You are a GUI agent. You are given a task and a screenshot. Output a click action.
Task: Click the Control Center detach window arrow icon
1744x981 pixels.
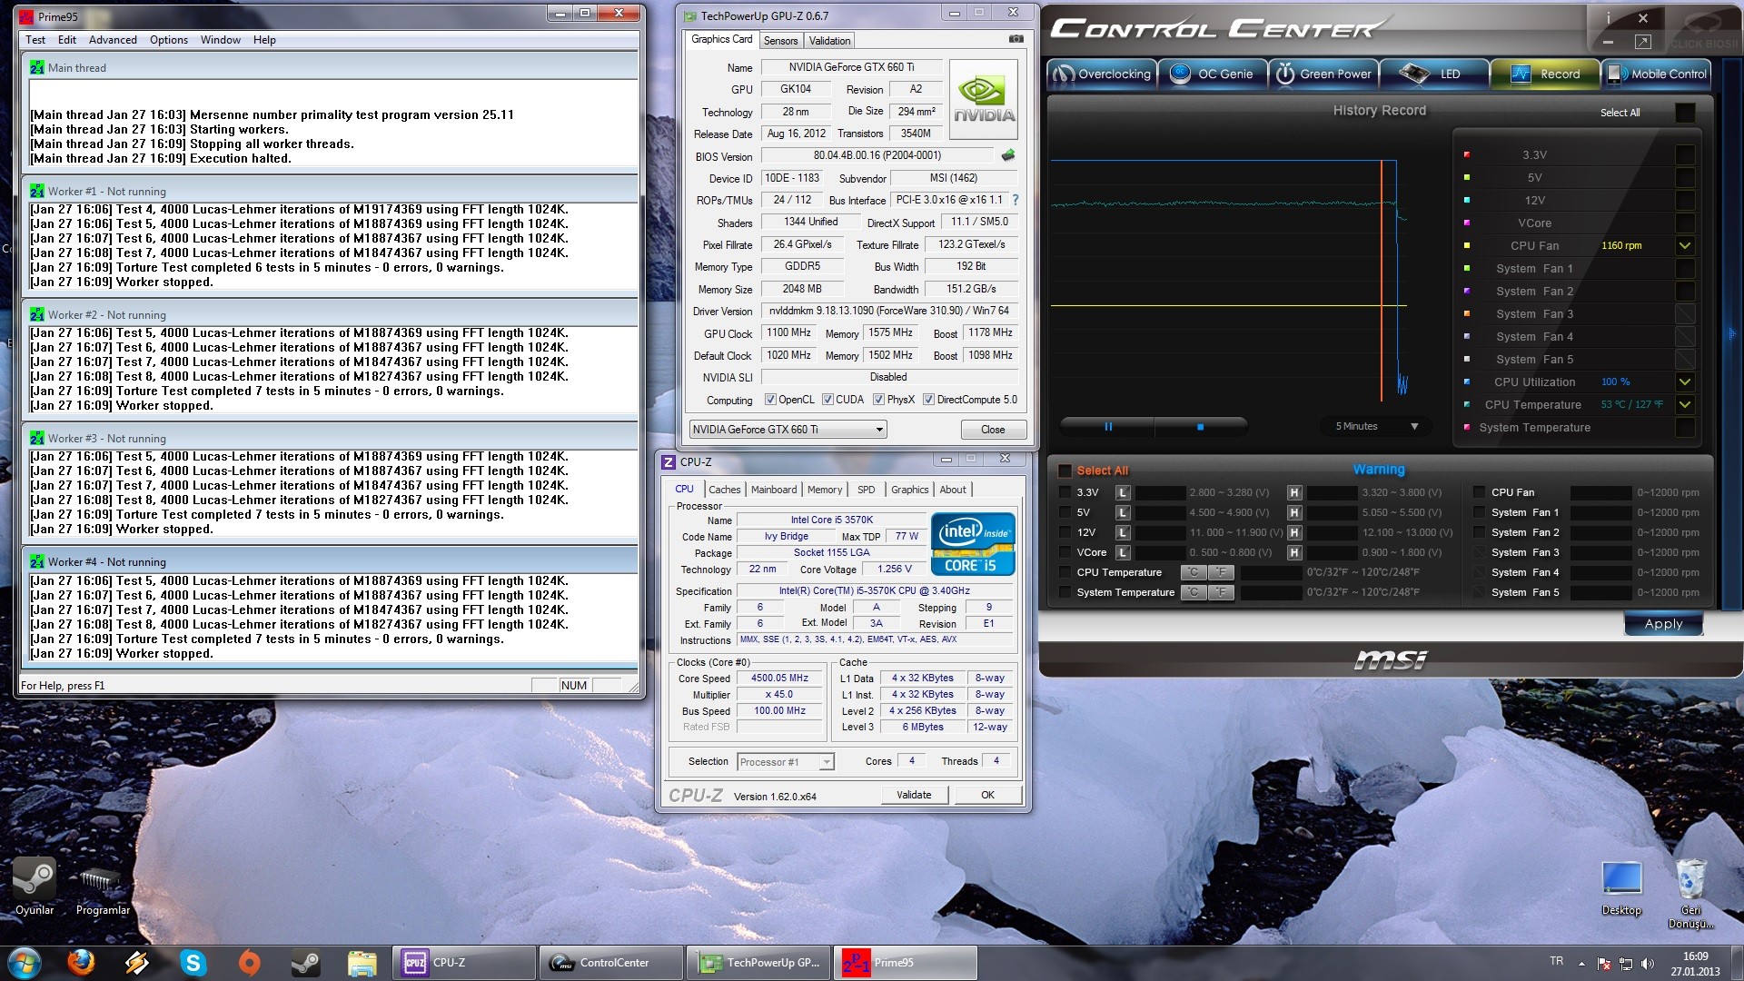pos(1642,42)
